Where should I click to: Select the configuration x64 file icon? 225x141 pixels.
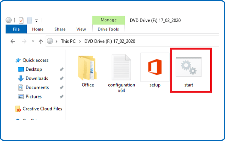[121, 68]
